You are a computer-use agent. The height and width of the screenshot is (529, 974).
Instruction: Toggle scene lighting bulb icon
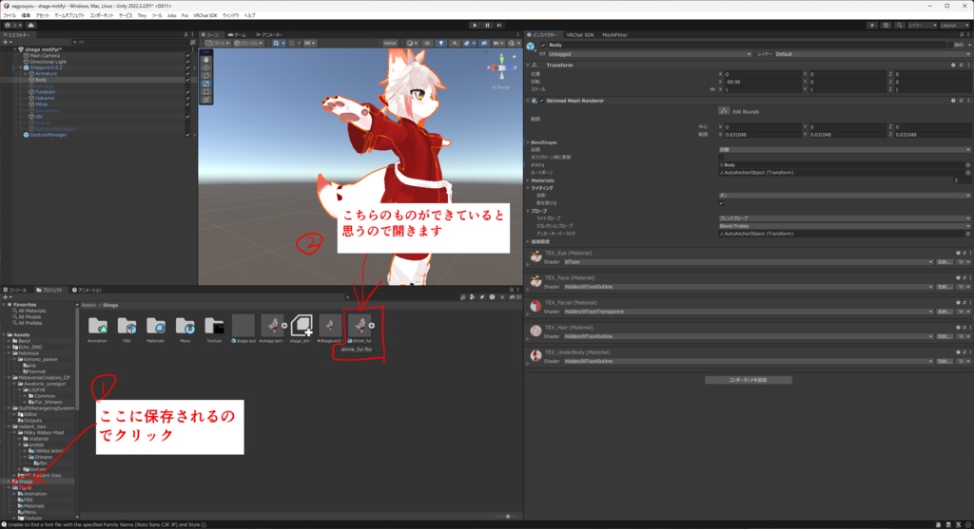pos(441,44)
